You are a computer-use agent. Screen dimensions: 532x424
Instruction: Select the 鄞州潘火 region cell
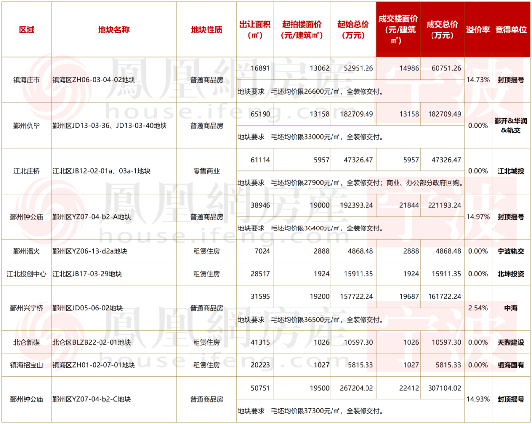pyautogui.click(x=27, y=251)
